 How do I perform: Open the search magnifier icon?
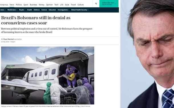pos(96,4)
